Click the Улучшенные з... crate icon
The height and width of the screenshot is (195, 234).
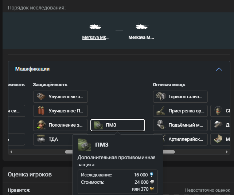[41, 96]
